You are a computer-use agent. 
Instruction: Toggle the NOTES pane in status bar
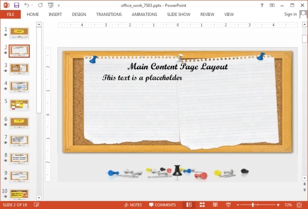point(133,205)
